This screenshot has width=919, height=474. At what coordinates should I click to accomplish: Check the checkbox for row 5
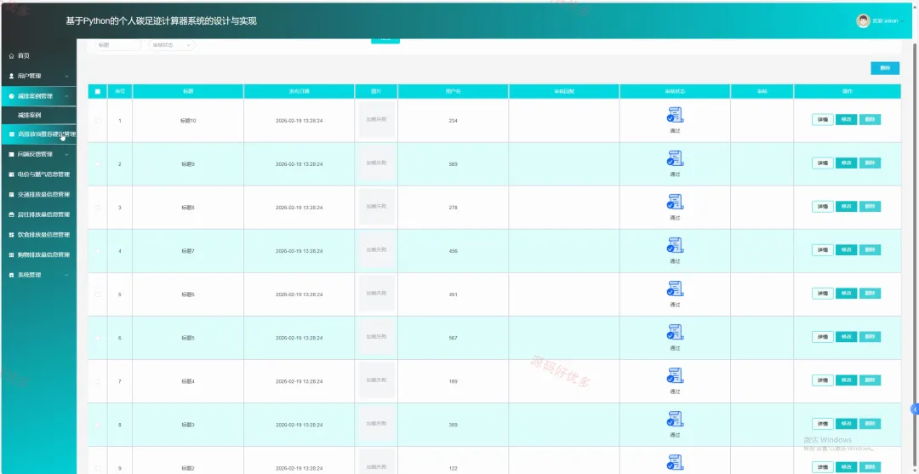pyautogui.click(x=98, y=294)
